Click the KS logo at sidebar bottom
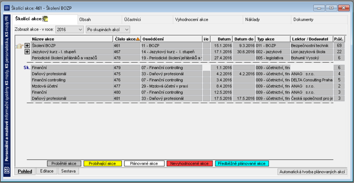354x183 pixels. click(x=7, y=171)
